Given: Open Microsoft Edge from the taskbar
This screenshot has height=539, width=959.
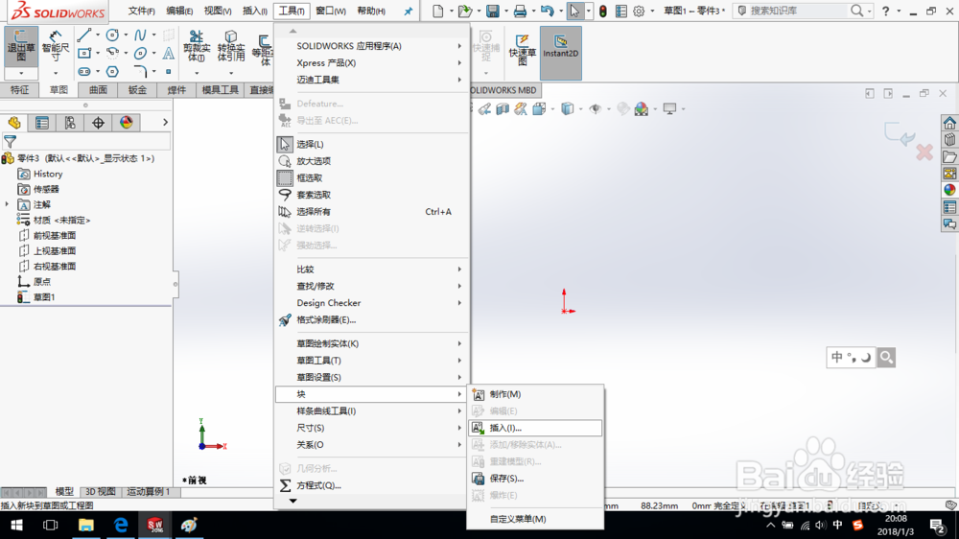Looking at the screenshot, I should click(121, 525).
